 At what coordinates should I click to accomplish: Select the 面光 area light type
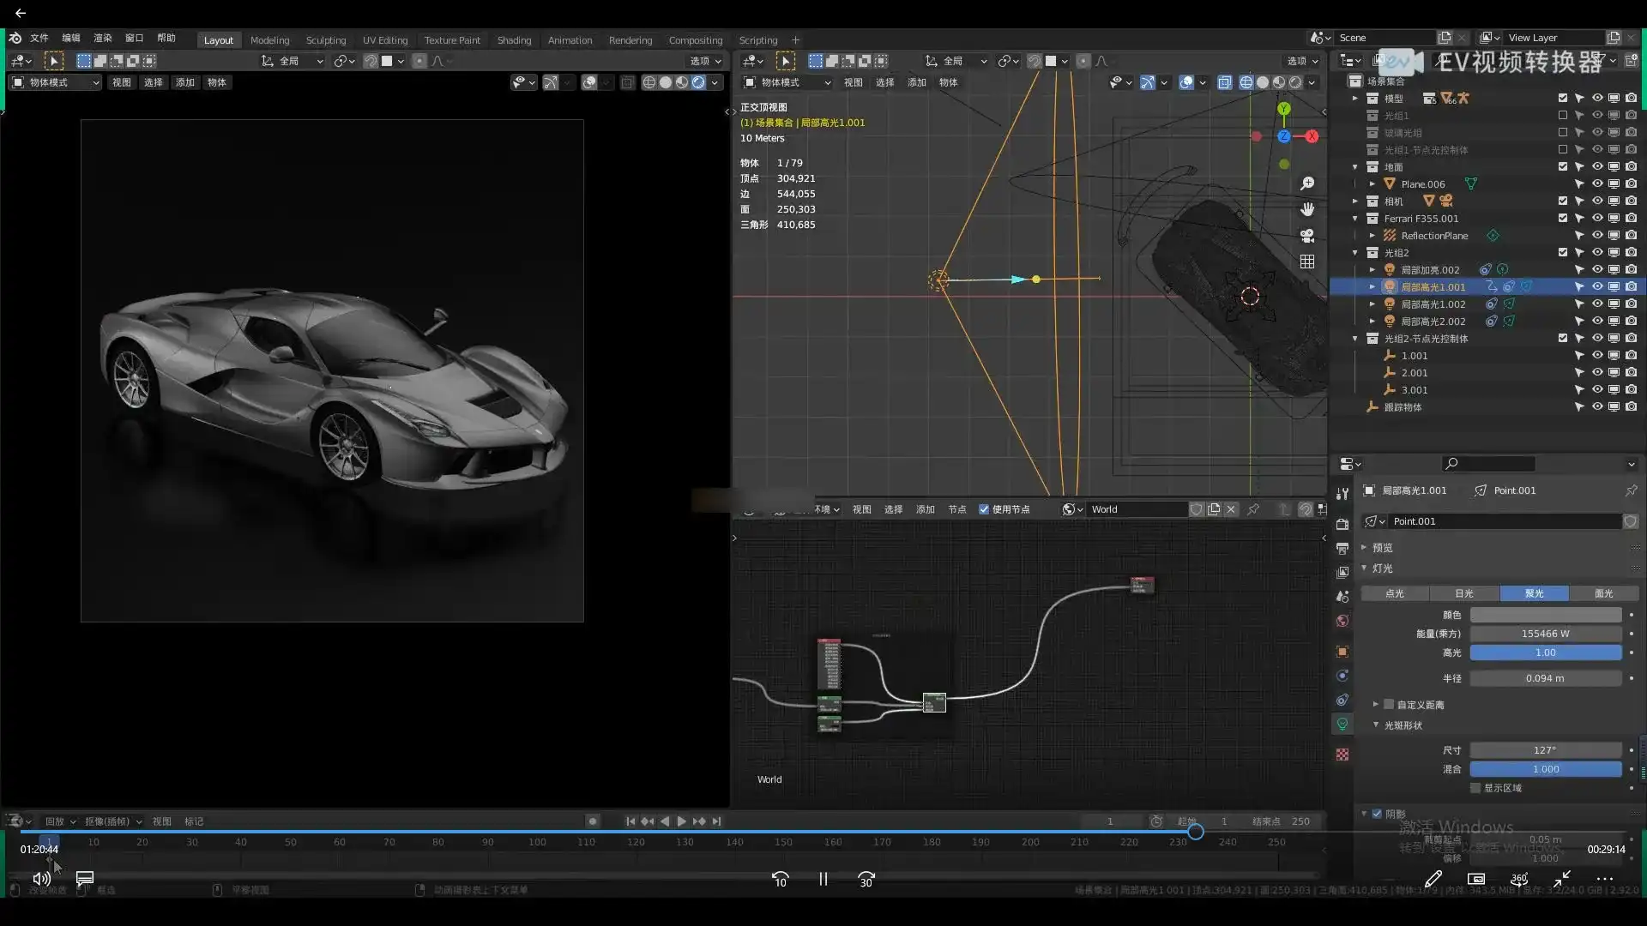coord(1603,593)
